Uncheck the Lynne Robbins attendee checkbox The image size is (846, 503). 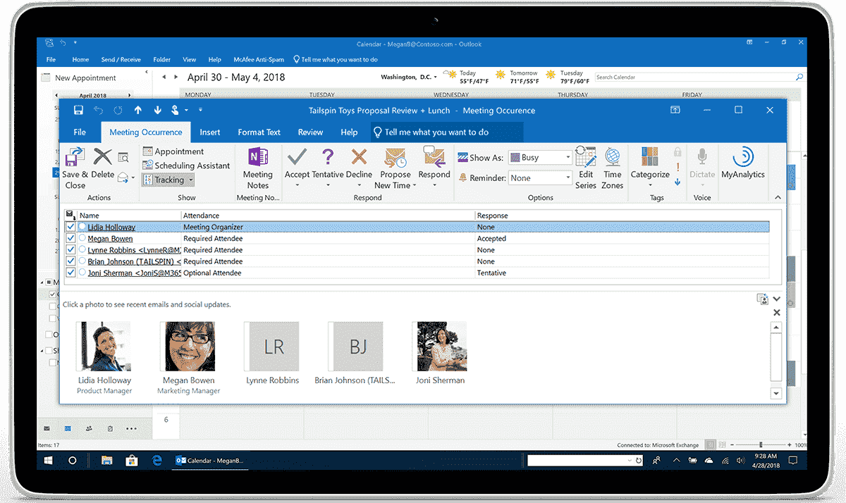70,249
